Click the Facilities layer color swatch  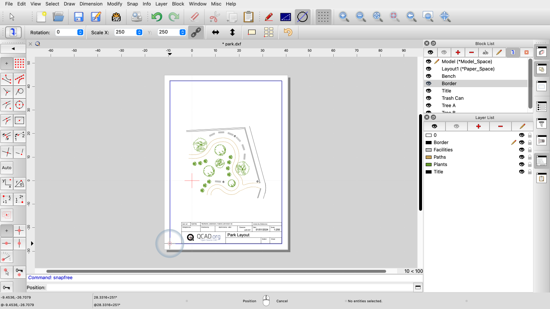pyautogui.click(x=428, y=150)
